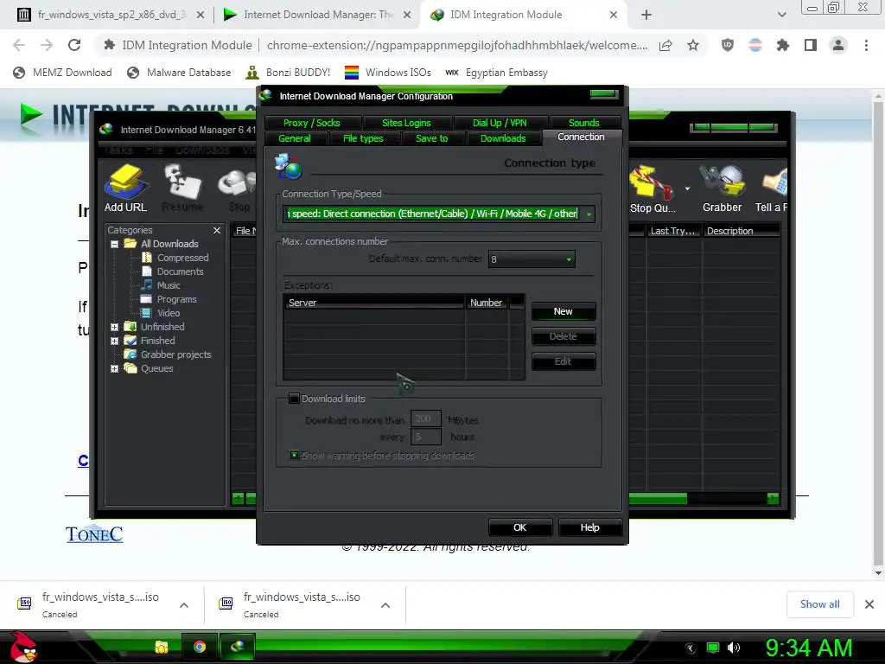Click the Chrome share page icon
Image resolution: width=885 pixels, height=664 pixels.
click(665, 45)
